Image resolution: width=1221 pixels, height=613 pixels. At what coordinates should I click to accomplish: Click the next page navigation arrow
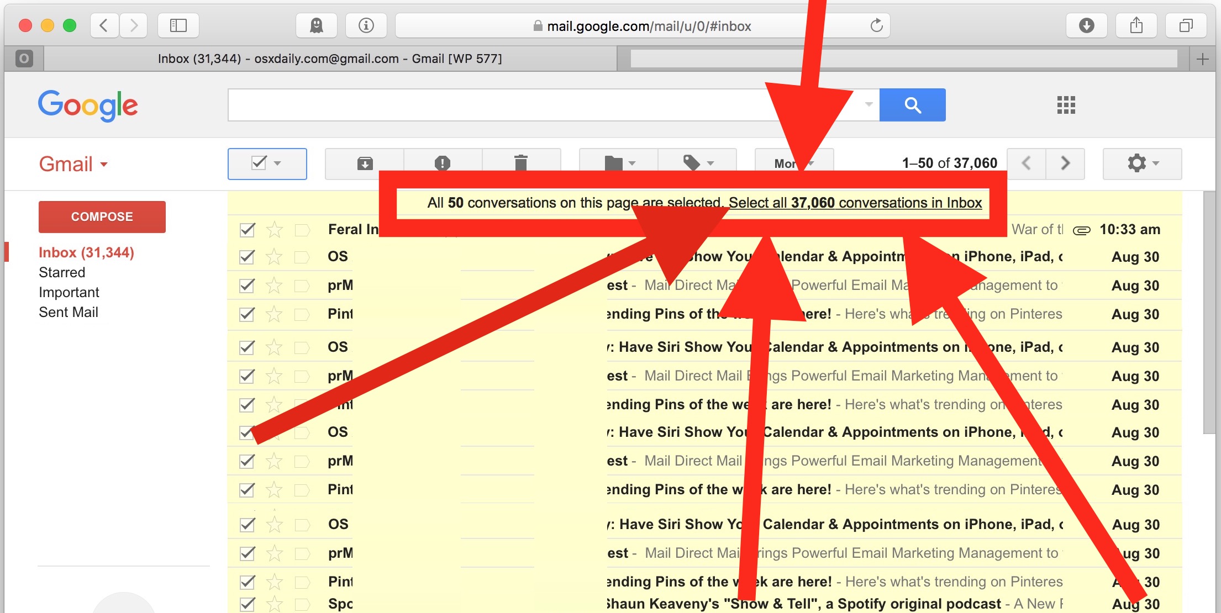[1065, 164]
